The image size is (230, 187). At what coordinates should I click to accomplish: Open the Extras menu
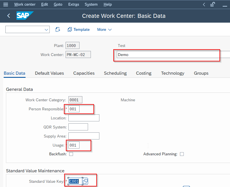(x=74, y=4)
